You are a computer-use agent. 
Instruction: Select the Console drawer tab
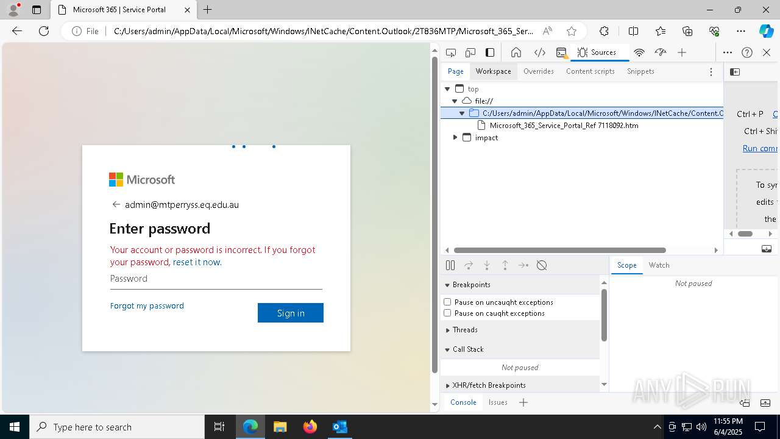pyautogui.click(x=463, y=402)
